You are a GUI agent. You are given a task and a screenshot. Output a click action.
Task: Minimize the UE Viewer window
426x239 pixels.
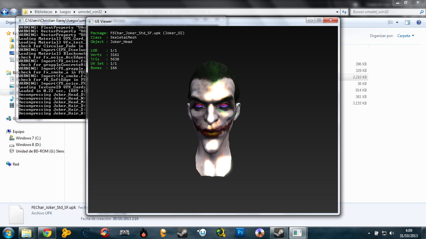311,20
